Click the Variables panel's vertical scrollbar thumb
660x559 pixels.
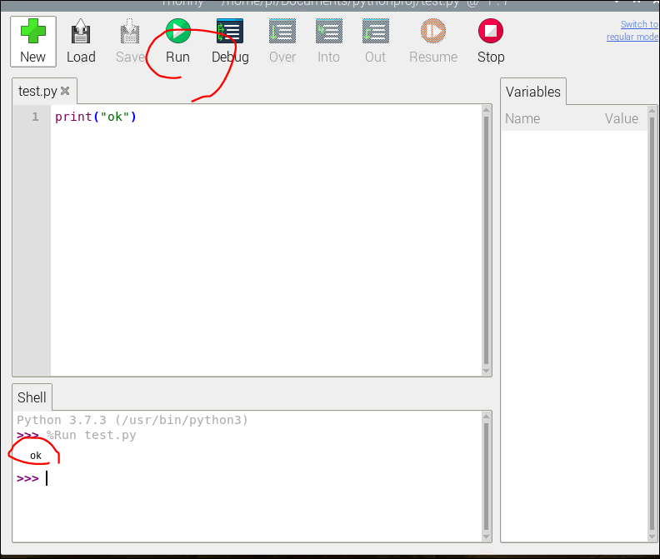[x=652, y=324]
